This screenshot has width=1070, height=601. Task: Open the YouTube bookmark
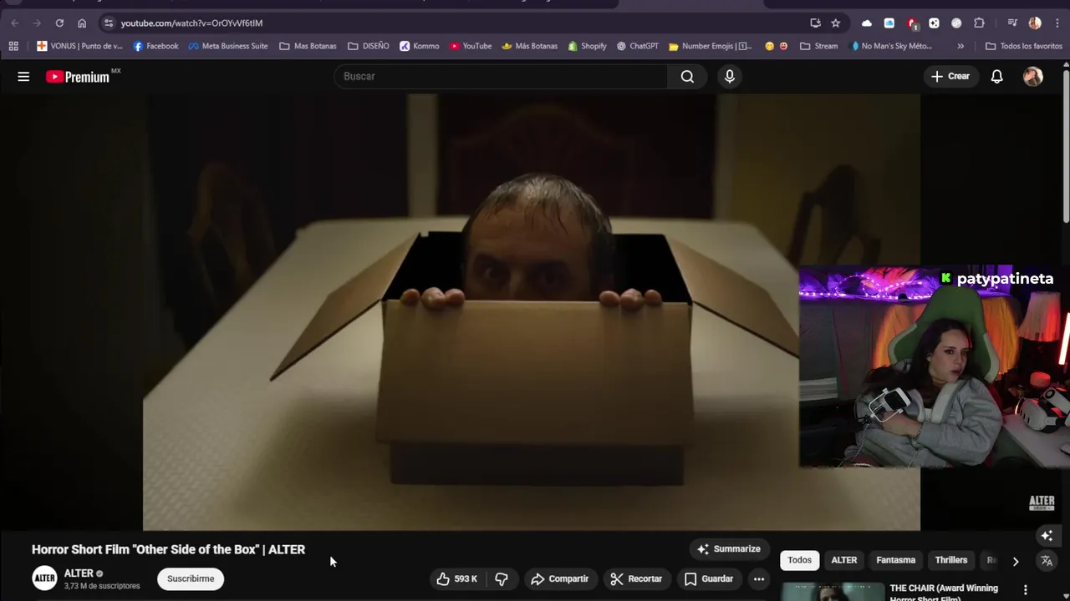pos(471,46)
